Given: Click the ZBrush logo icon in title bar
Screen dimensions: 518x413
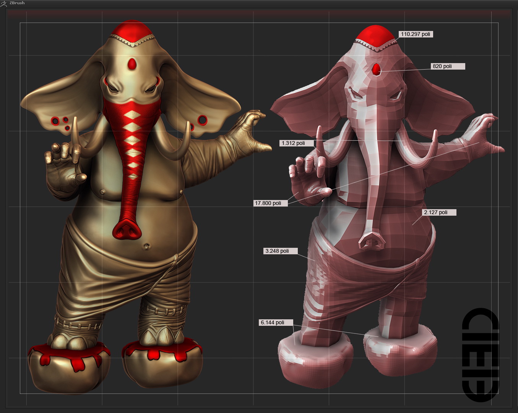Looking at the screenshot, I should [4, 3].
